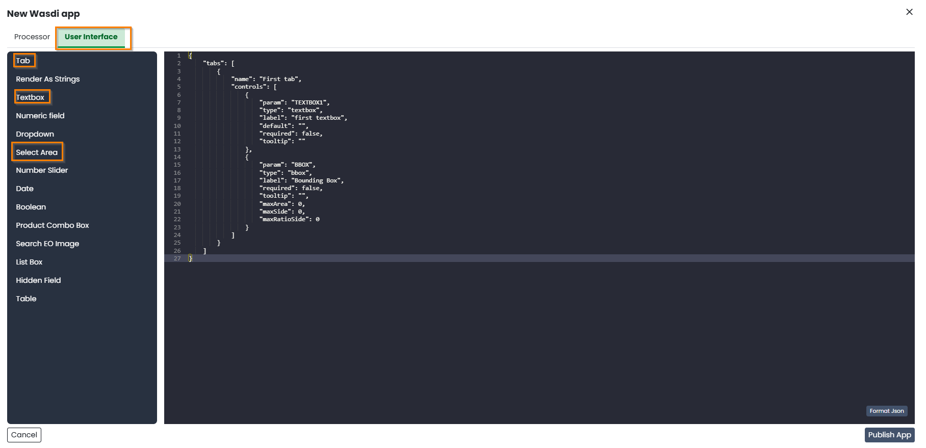Click line number 1 in editor gutter
The image size is (926, 448).
179,56
